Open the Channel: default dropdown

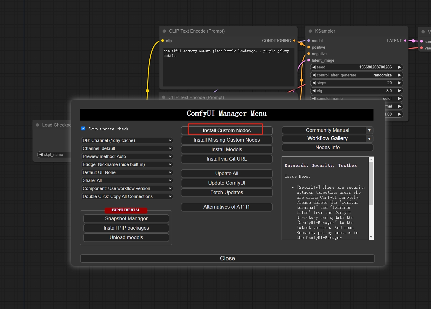click(127, 148)
